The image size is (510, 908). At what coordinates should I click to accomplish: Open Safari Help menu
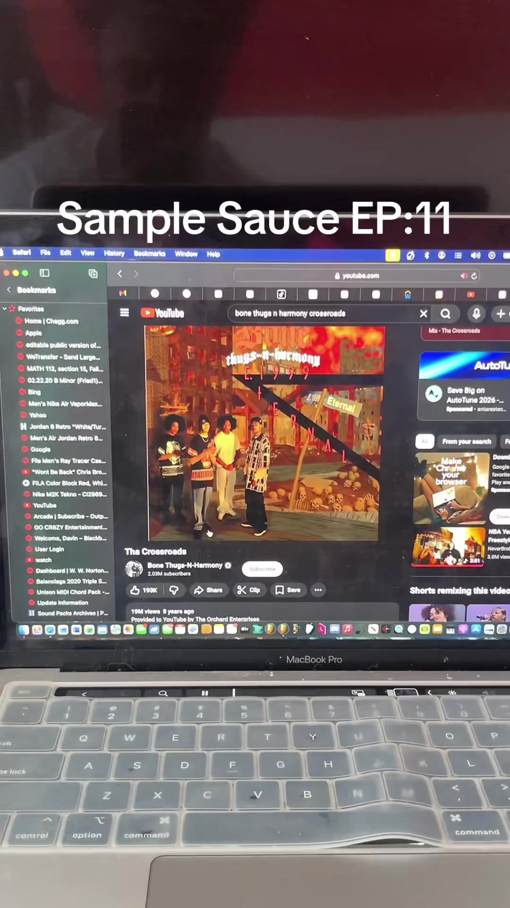213,254
